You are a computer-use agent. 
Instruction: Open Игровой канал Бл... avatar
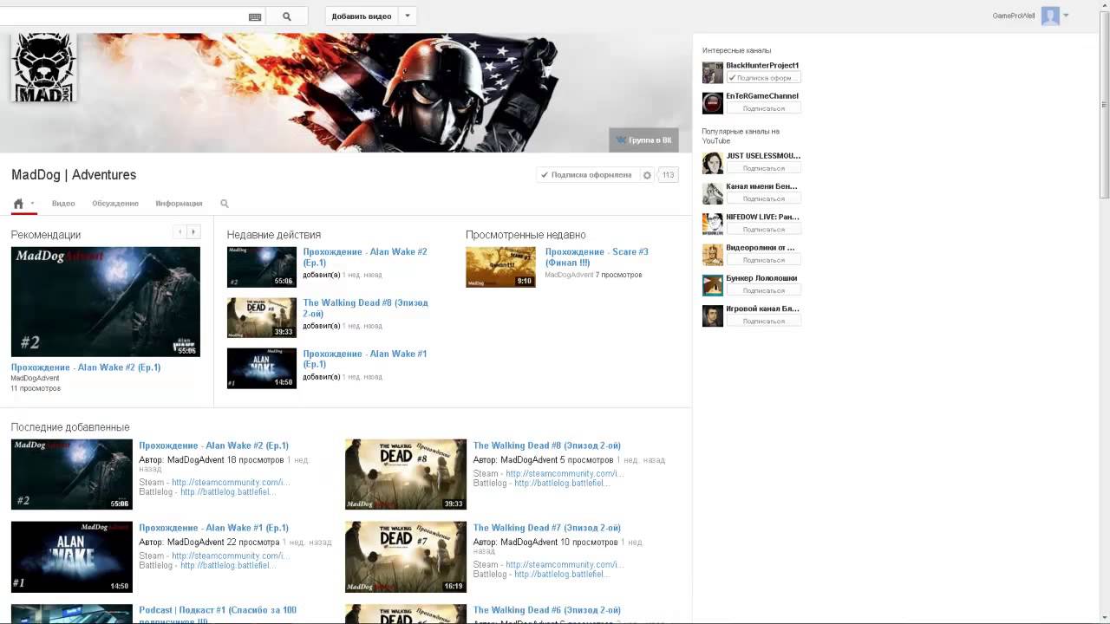(713, 315)
